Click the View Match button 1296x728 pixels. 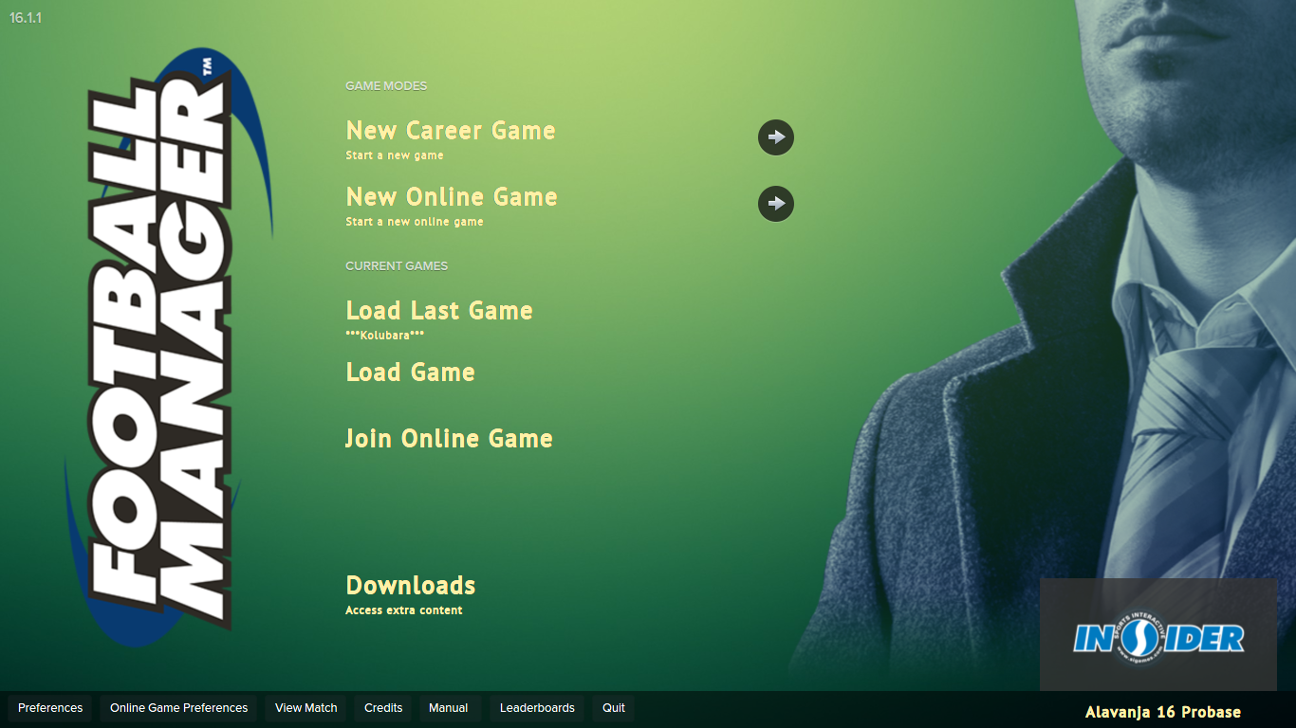[x=306, y=708]
